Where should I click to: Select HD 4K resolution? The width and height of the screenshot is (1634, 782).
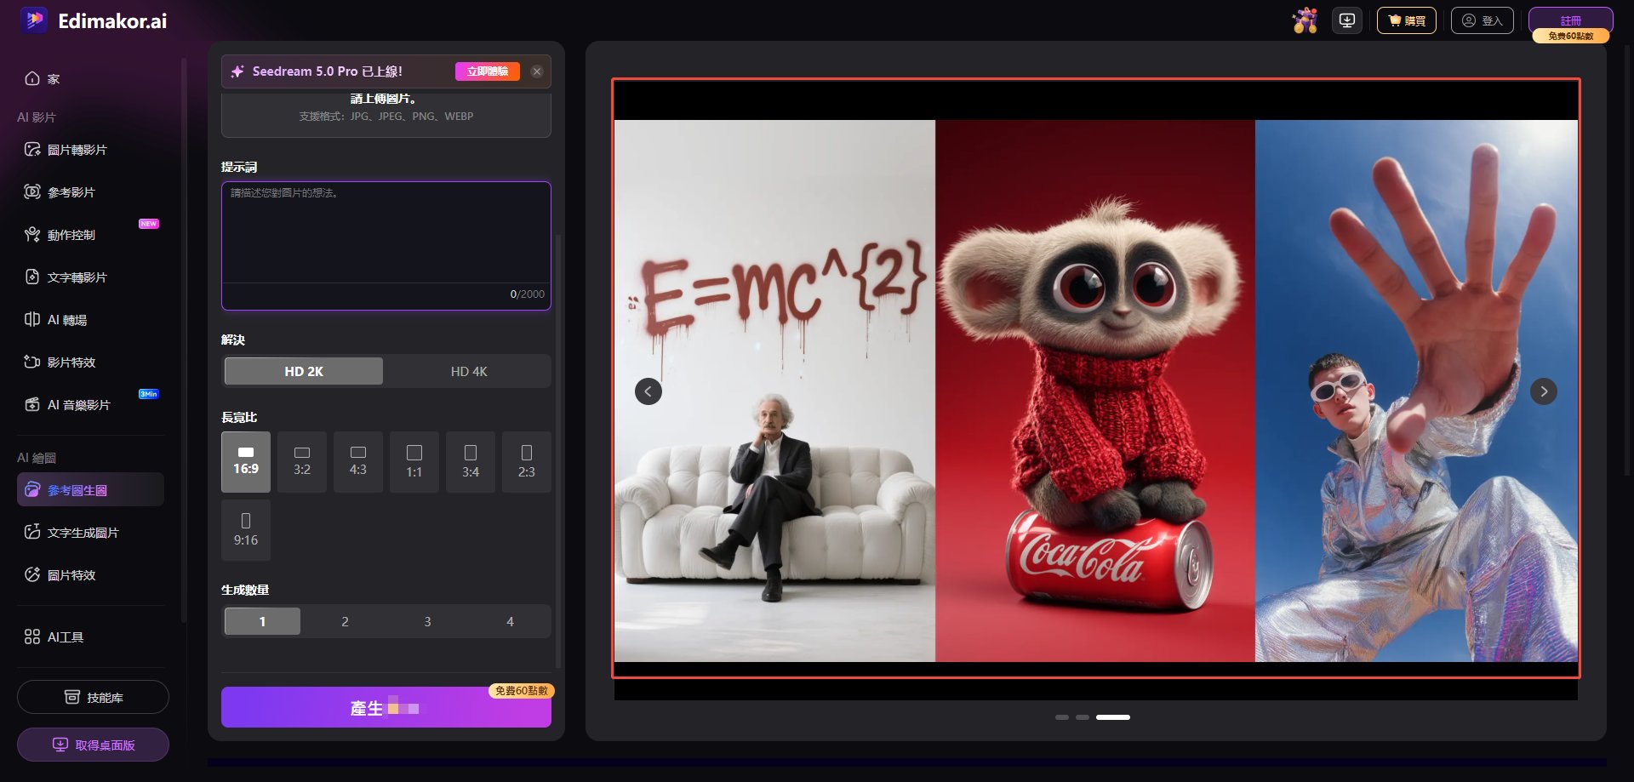[x=469, y=372]
